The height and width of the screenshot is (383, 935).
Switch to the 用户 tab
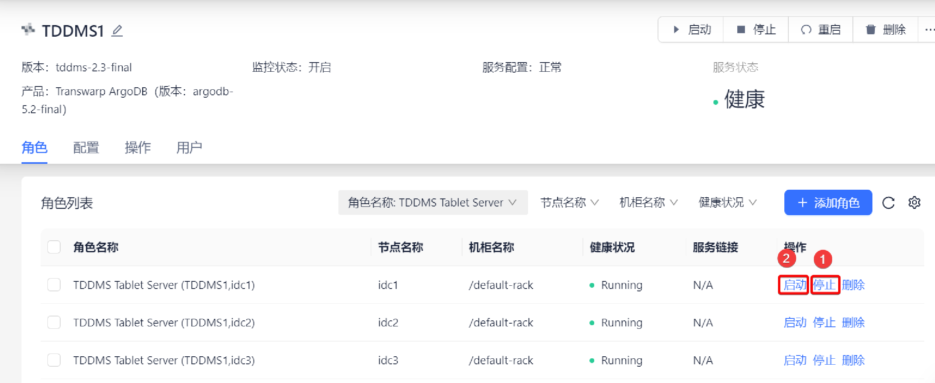(189, 147)
